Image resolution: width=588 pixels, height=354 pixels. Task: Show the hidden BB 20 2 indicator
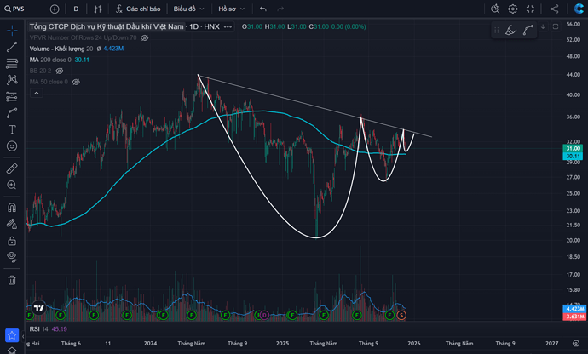pos(60,71)
